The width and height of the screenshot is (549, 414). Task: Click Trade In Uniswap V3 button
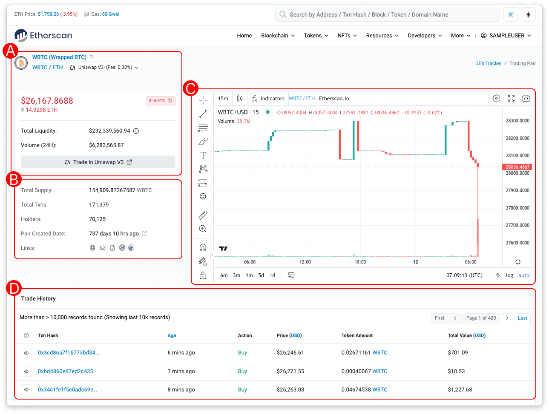pyautogui.click(x=98, y=162)
